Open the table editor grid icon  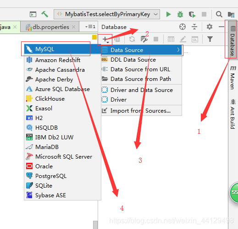click(x=171, y=39)
